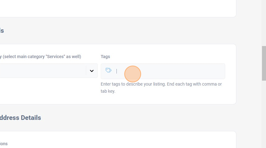Click the orange circle cursor highlight

click(x=133, y=74)
